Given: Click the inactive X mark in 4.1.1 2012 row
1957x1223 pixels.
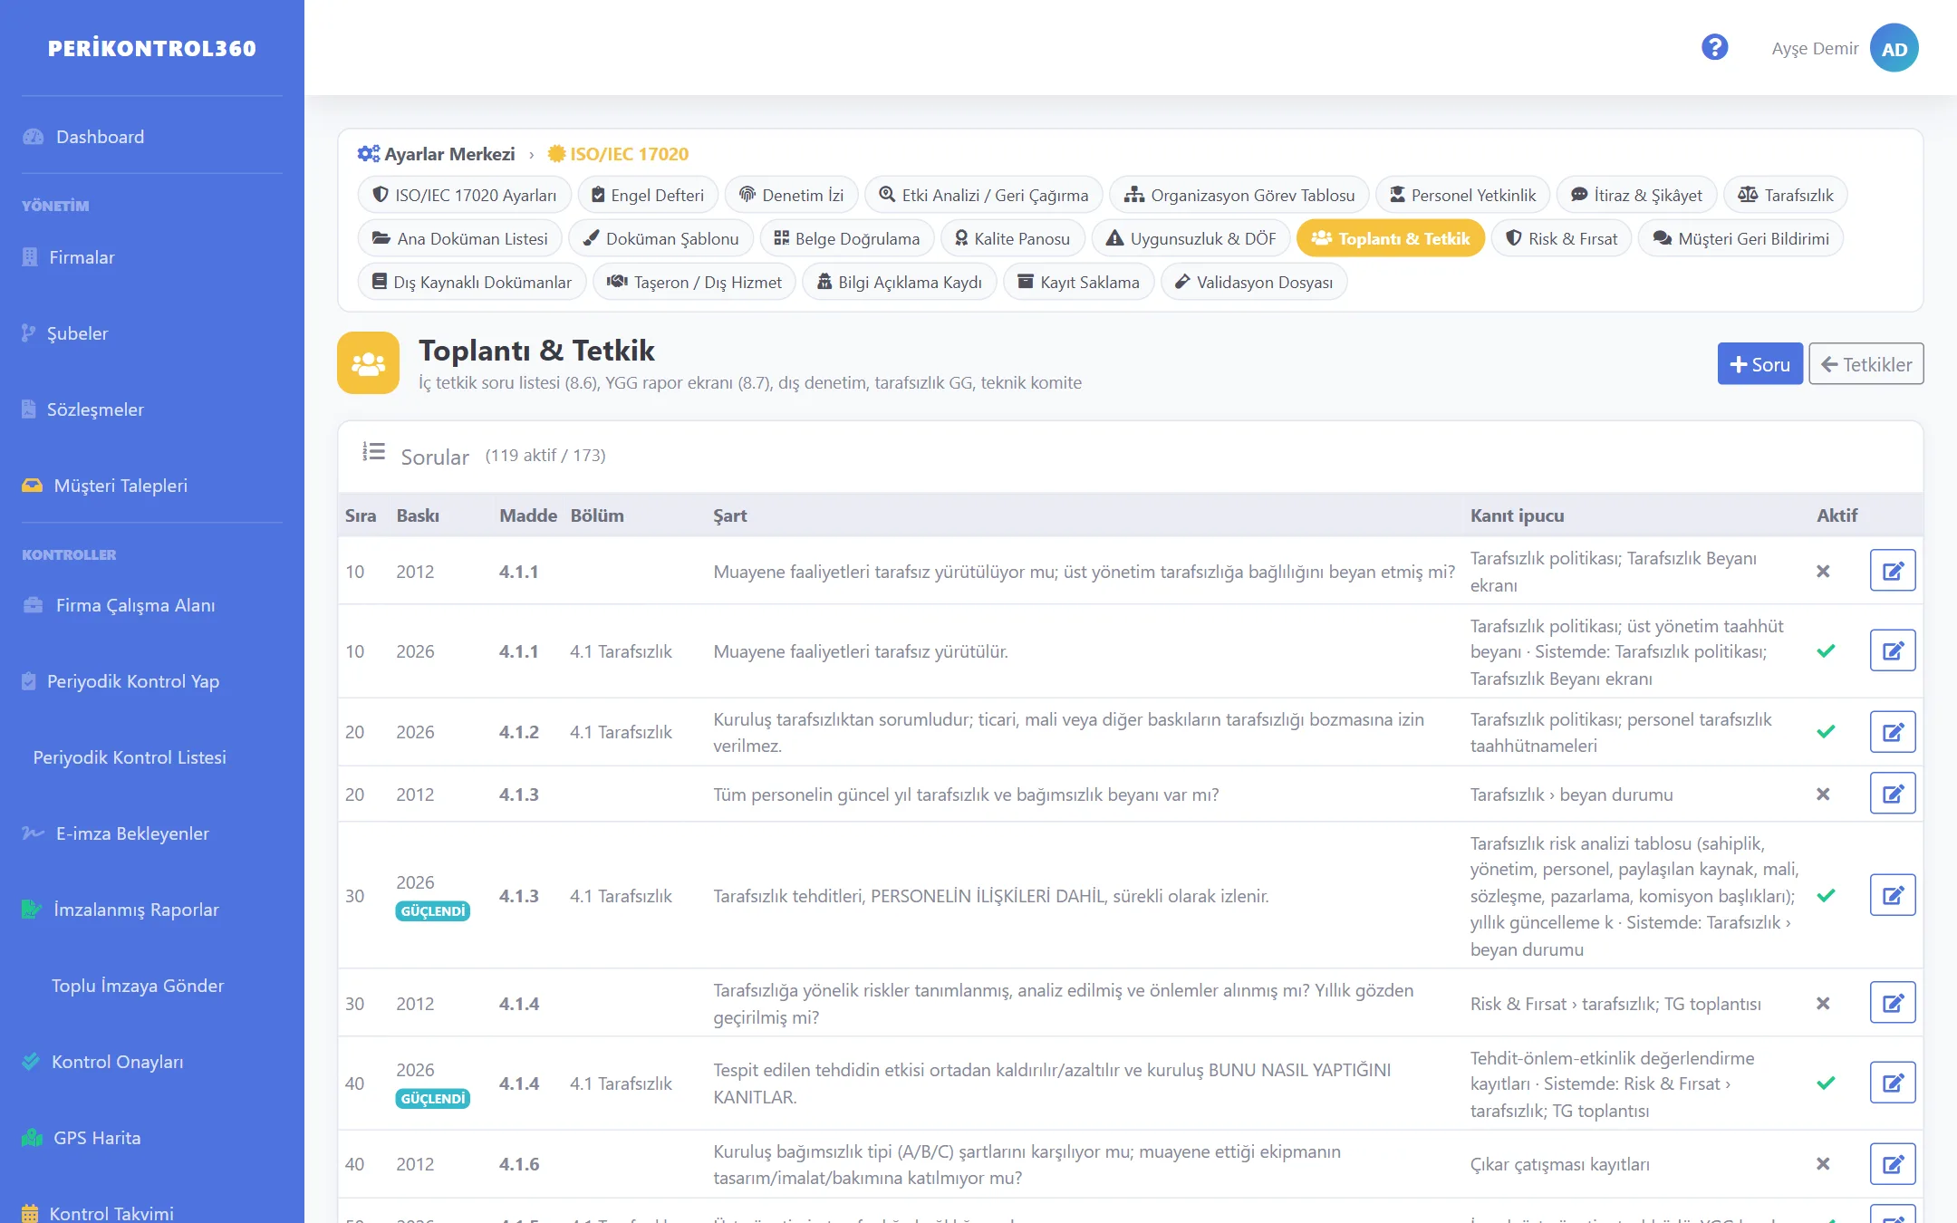Looking at the screenshot, I should point(1824,572).
